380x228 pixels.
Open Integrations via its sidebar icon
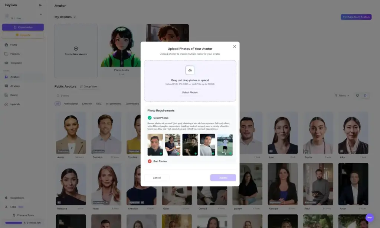tap(6, 198)
